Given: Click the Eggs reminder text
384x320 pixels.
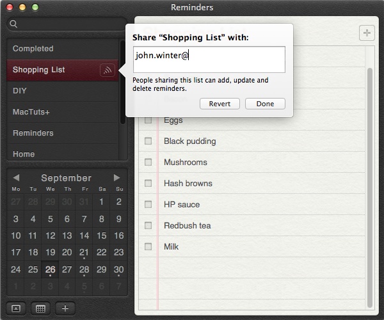Looking at the screenshot, I should click(x=173, y=120).
